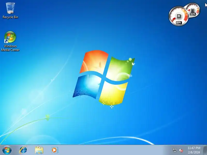Open the Start menu orb
The image size is (207, 155).
(7, 150)
